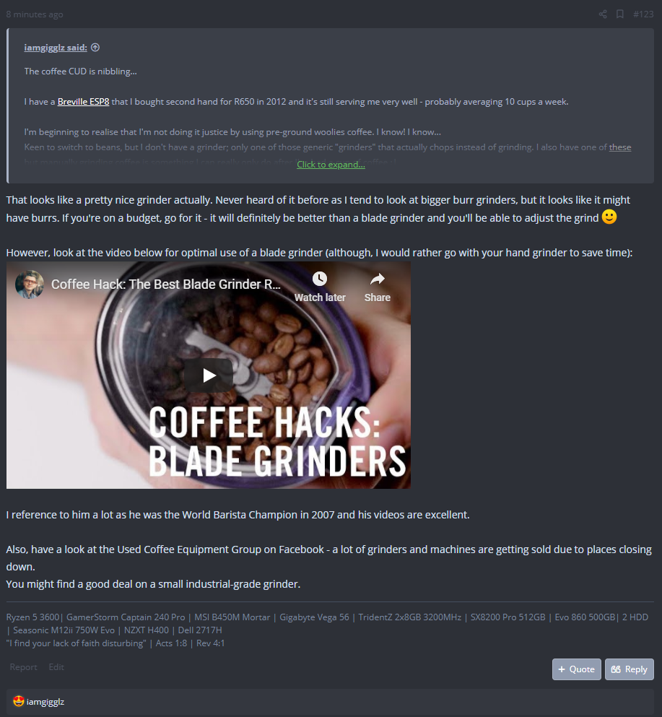The height and width of the screenshot is (717, 662).
Task: Jump to iamgigglz original post via arrow icon
Action: [x=95, y=47]
